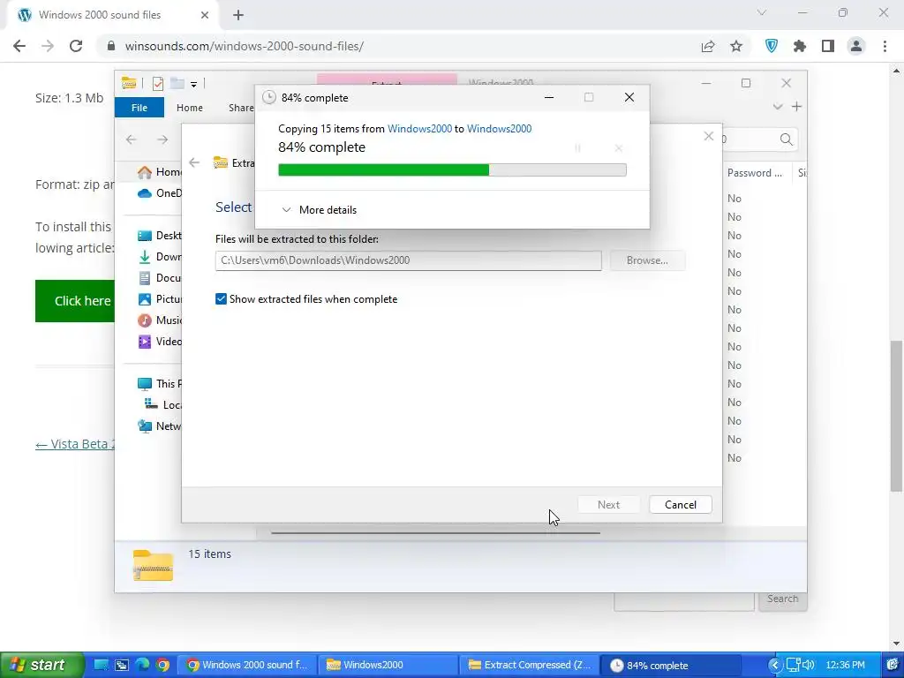Select This PC in Explorer sidebar

[x=160, y=383]
